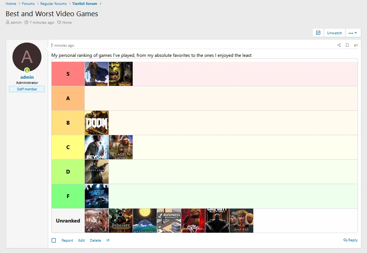Click the Edit link
The width and height of the screenshot is (367, 253).
tap(81, 240)
